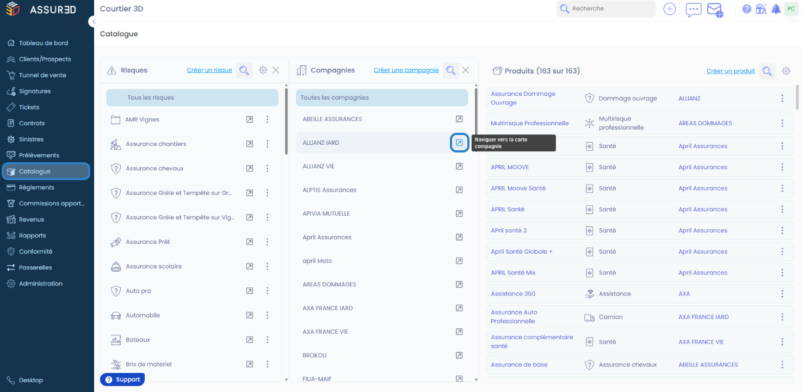Open Assurance chantiers risk card icon
The width and height of the screenshot is (803, 392).
[x=249, y=144]
